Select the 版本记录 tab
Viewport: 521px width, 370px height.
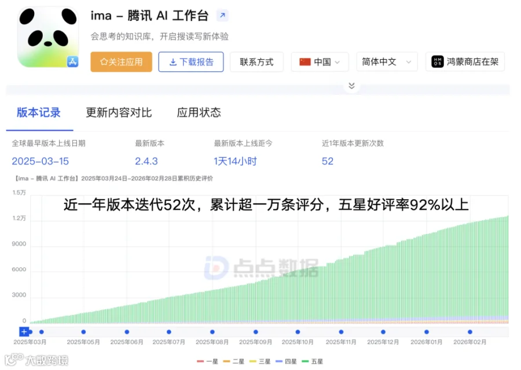pyautogui.click(x=39, y=113)
